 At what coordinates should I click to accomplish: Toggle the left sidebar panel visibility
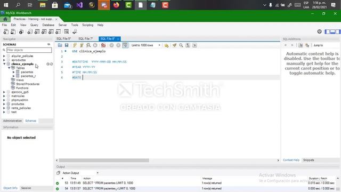click(x=327, y=31)
